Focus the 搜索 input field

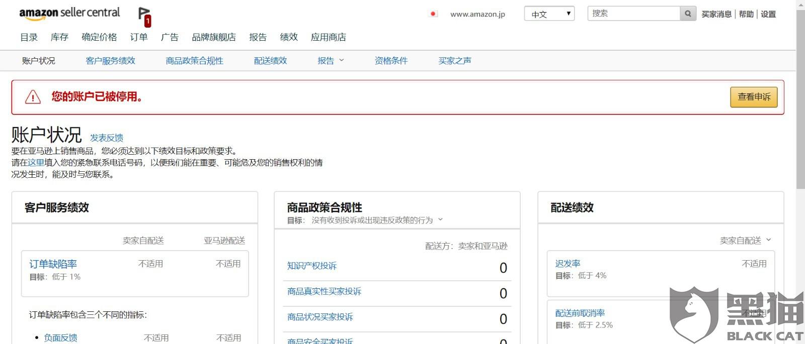[x=633, y=14]
